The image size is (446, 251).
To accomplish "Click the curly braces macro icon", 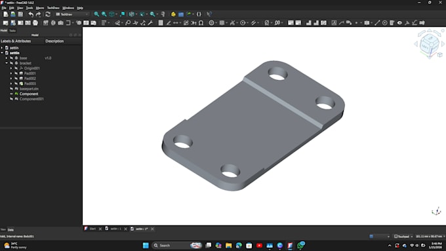I will coord(199,14).
